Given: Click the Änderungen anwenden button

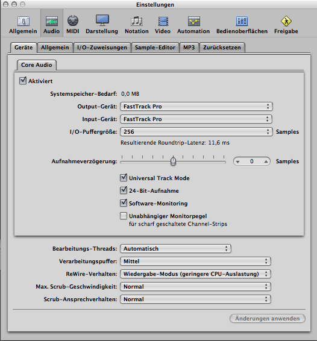Looking at the screenshot, I should [x=268, y=318].
